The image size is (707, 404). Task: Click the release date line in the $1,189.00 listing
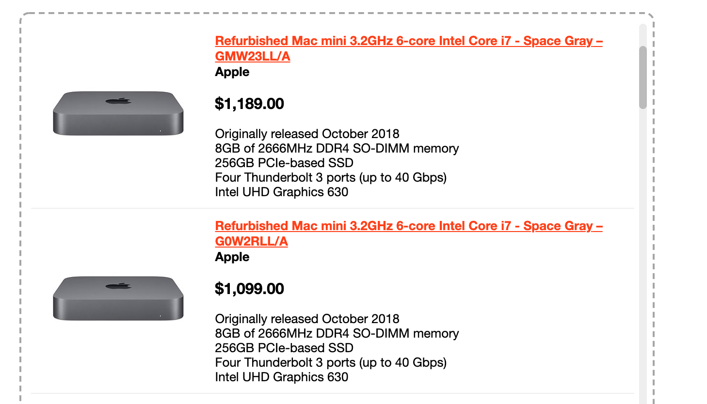(x=307, y=134)
